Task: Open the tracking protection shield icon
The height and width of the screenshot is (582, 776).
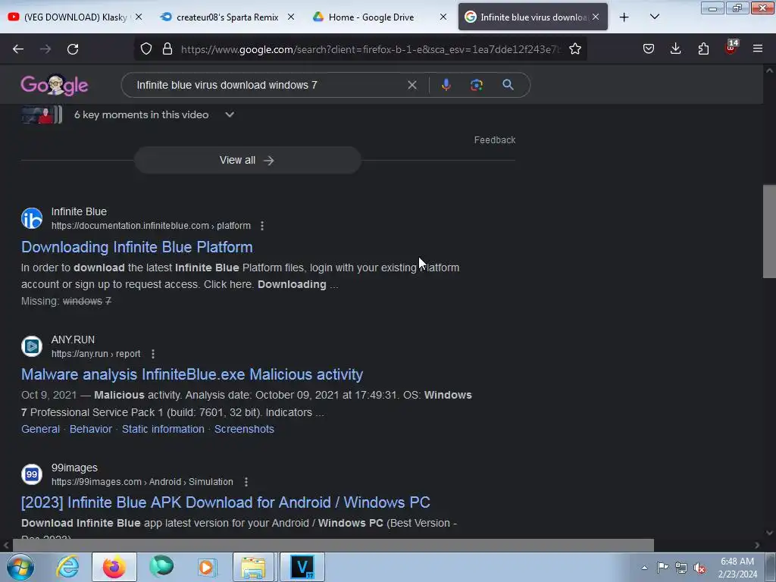Action: (146, 48)
